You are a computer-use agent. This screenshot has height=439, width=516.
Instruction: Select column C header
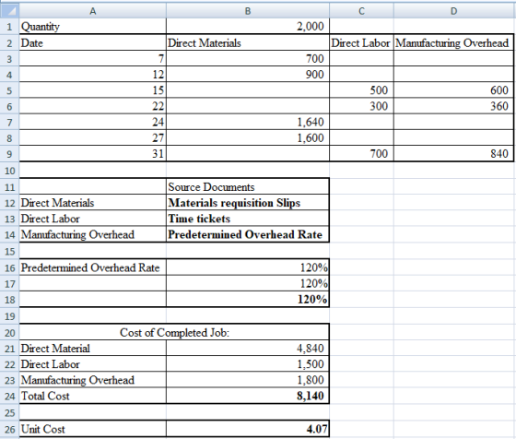pyautogui.click(x=361, y=10)
